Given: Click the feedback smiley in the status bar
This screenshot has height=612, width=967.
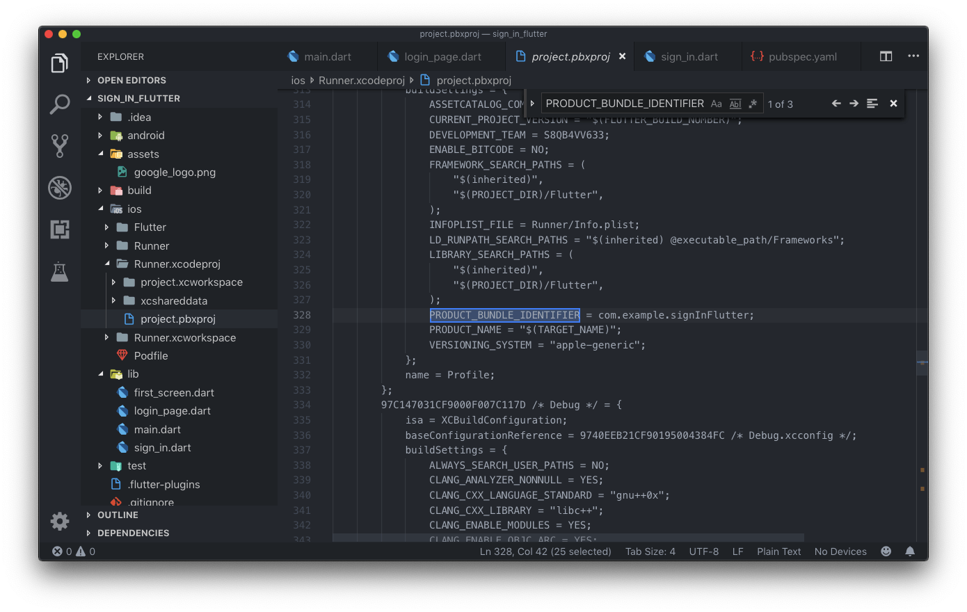Looking at the screenshot, I should [x=886, y=551].
